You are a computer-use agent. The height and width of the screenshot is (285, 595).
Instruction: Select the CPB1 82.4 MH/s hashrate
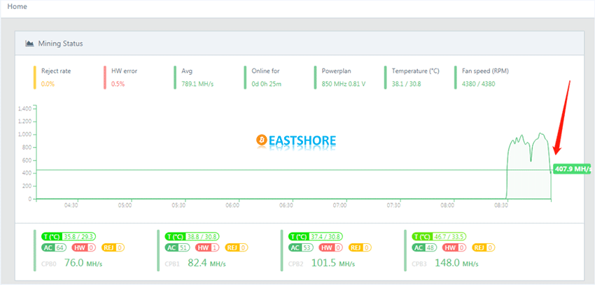206,263
